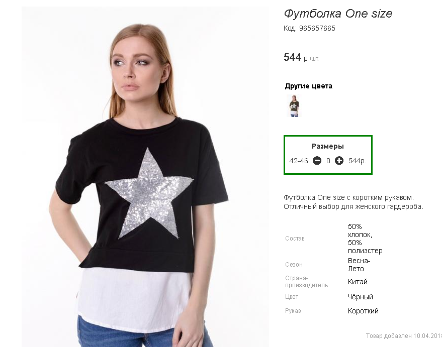Click the 544р. size price
The height and width of the screenshot is (347, 442).
pos(357,161)
